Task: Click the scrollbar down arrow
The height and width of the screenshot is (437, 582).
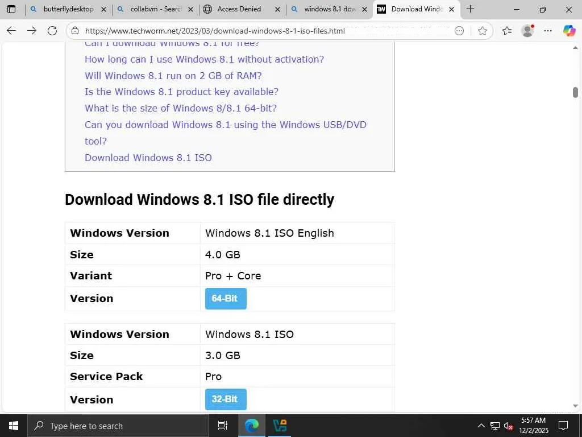Action: tap(575, 406)
